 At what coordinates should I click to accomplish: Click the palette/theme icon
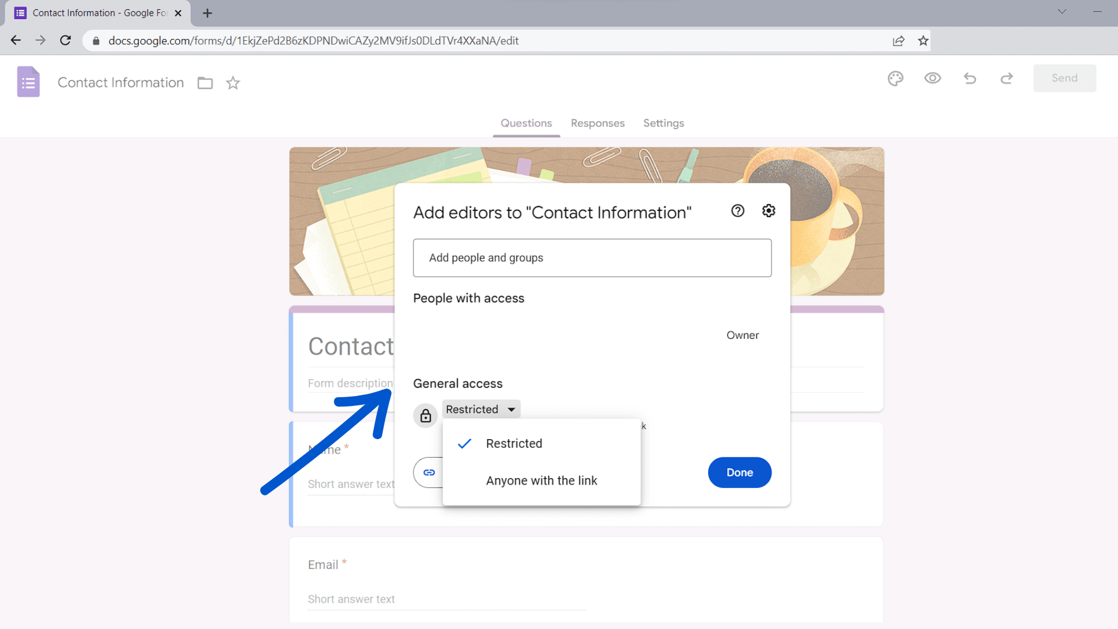pyautogui.click(x=896, y=79)
